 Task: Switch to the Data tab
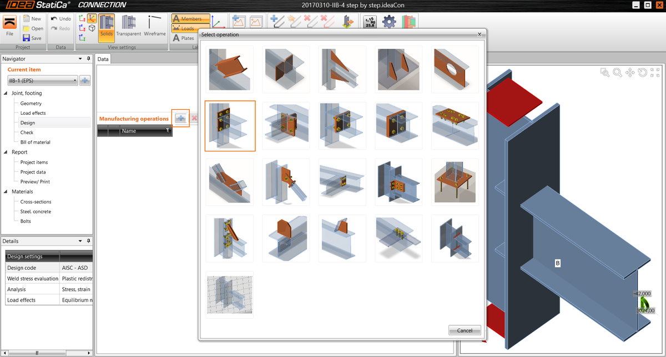click(103, 59)
